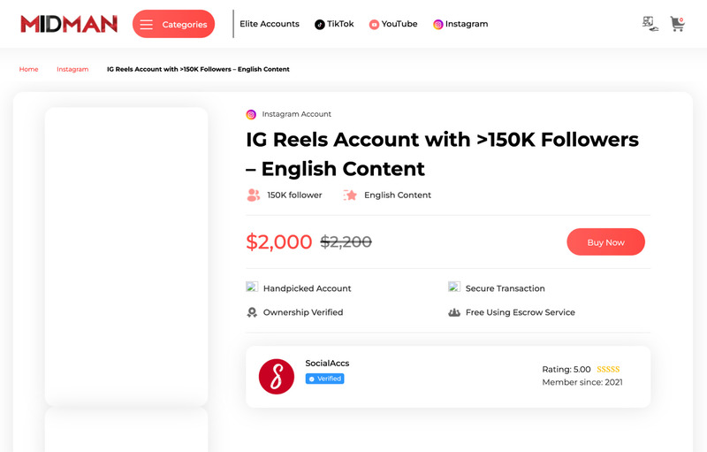This screenshot has height=452, width=707.
Task: Click the 150K follower people icon
Action: tap(254, 195)
